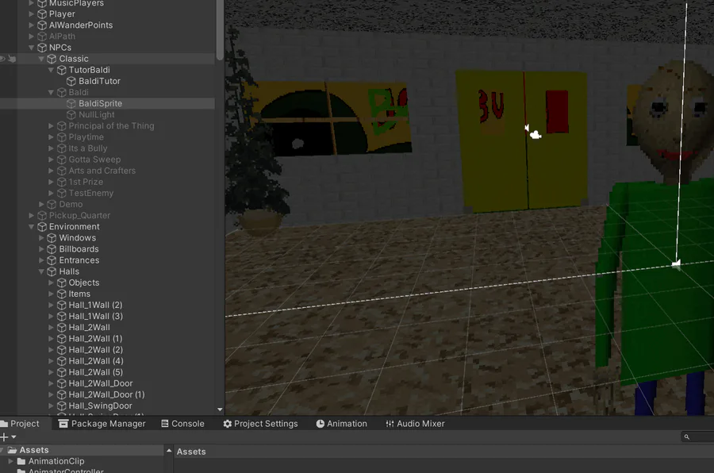The height and width of the screenshot is (473, 714).
Task: Click the BaldiTutor cube icon
Action: (71, 81)
